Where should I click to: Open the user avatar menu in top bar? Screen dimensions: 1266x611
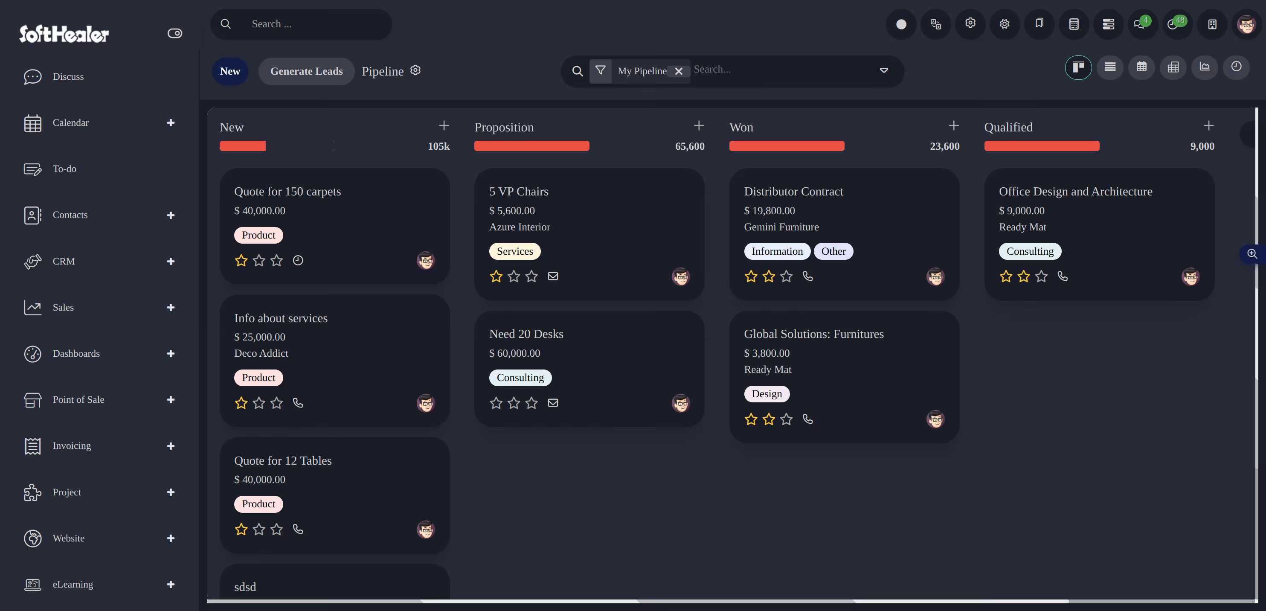coord(1246,24)
